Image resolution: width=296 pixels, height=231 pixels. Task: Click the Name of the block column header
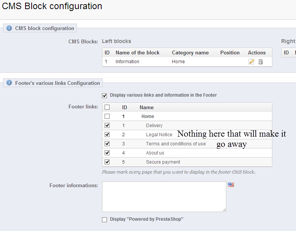[137, 53]
